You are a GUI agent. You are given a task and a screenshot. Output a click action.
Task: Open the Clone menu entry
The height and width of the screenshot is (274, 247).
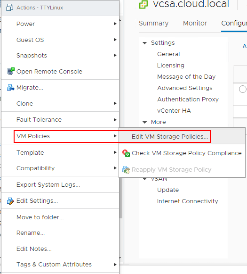pyautogui.click(x=60, y=103)
